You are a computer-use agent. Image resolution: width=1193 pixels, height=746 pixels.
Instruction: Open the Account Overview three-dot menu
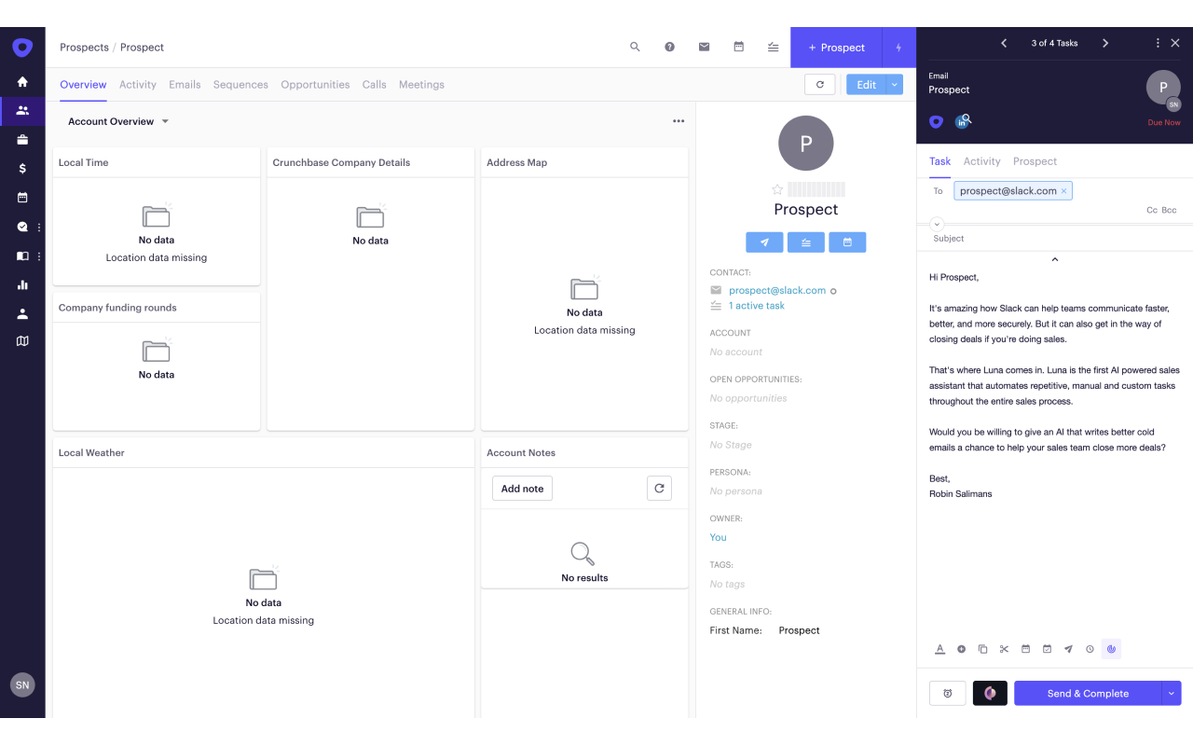[679, 121]
